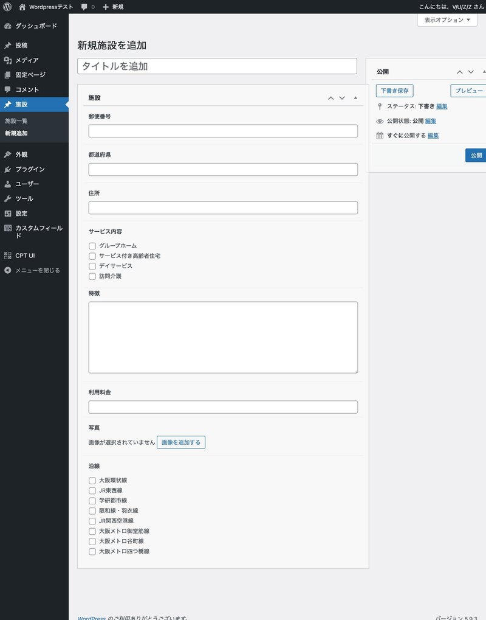The image size is (486, 620).
Task: Click the 画像を追加する button
Action: coord(181,442)
